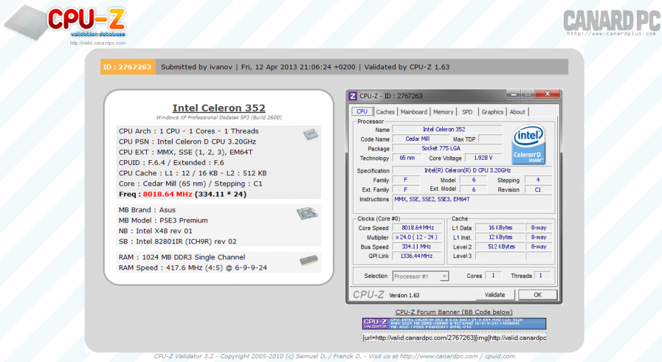This screenshot has height=362, width=662.
Task: Click the BB code URL text field
Action: 454,338
